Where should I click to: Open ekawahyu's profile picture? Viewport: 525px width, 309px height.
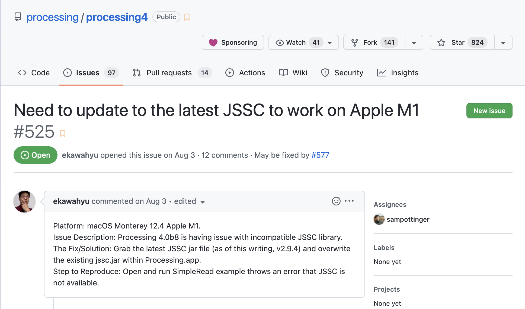[x=24, y=202]
